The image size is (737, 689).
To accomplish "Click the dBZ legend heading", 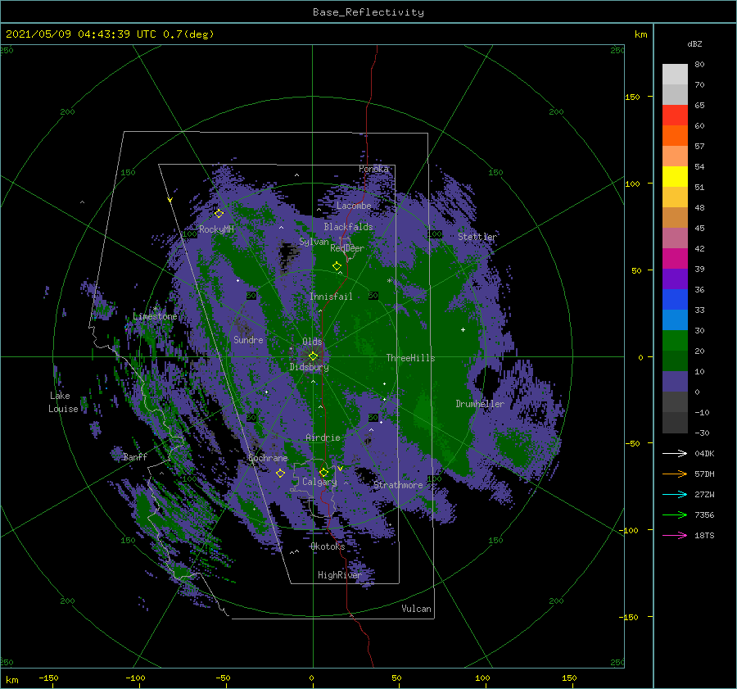I will pyautogui.click(x=694, y=43).
